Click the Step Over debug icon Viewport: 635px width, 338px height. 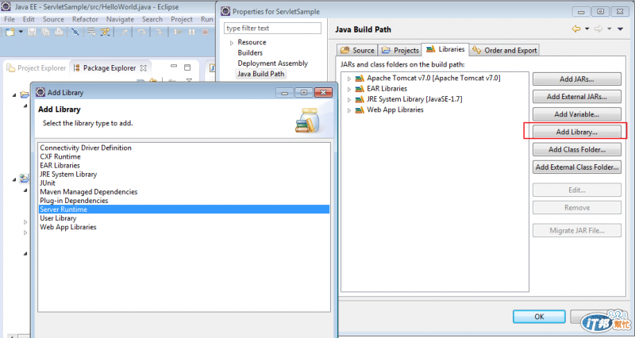pyautogui.click(x=141, y=32)
